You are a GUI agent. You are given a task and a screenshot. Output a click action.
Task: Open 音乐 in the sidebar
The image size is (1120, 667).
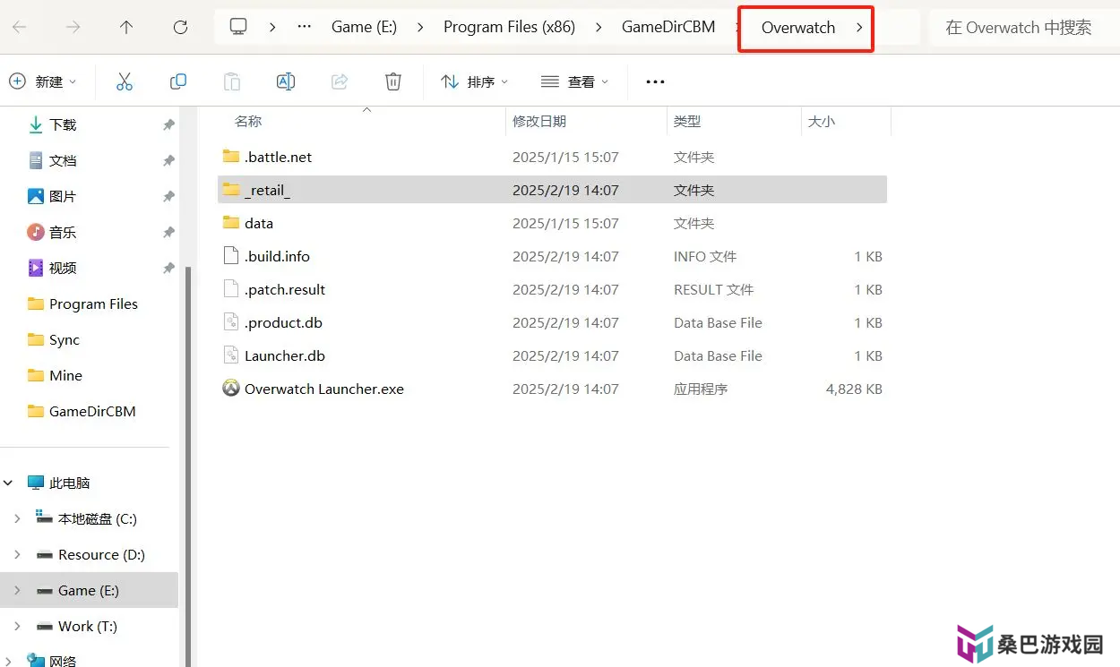63,233
